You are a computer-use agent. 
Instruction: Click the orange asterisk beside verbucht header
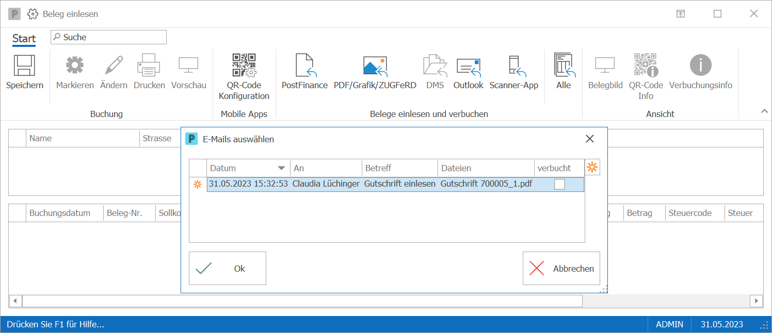tap(592, 168)
